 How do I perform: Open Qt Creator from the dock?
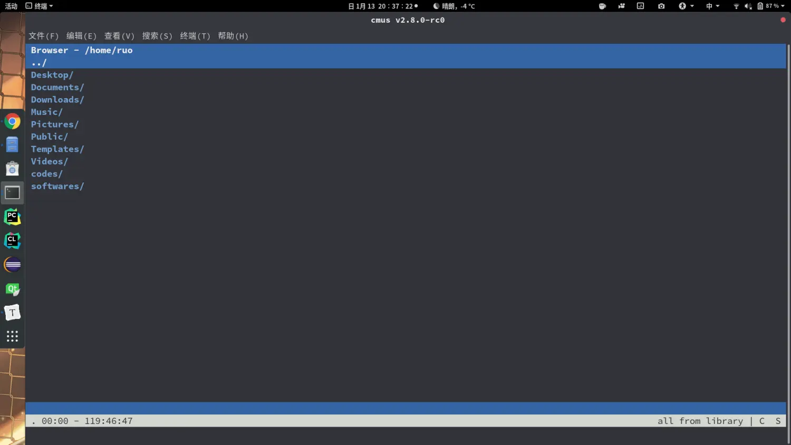pyautogui.click(x=12, y=288)
